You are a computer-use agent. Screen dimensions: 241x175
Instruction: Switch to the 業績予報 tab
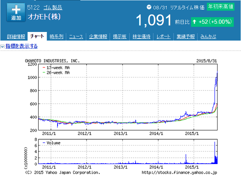[185, 37]
